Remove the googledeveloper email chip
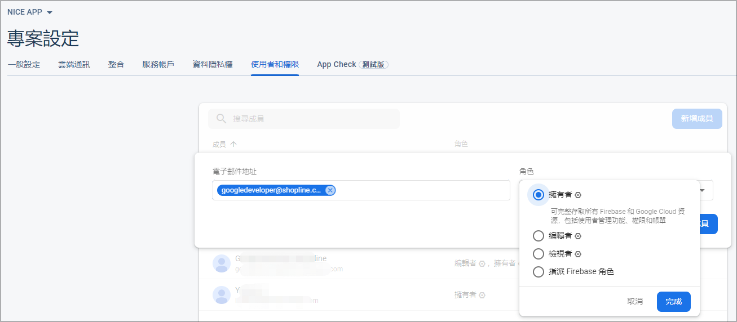Viewport: 737px width, 322px height. click(330, 190)
